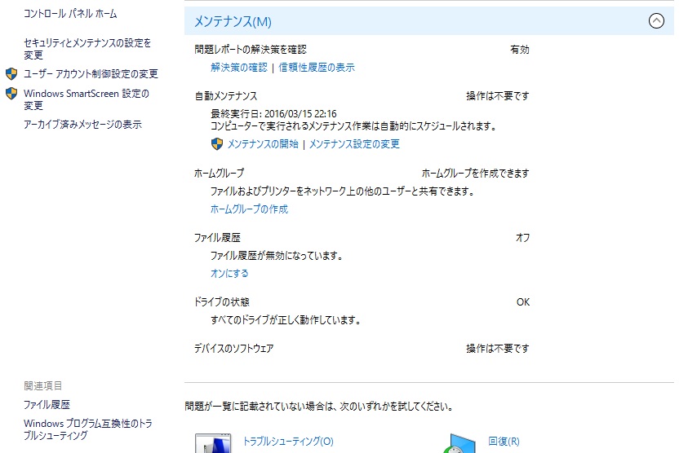688x453 pixels.
Task: Select OK drive status text
Action: [523, 302]
